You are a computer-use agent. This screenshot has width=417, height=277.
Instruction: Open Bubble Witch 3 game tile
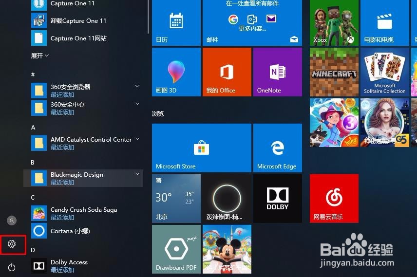tap(334, 123)
